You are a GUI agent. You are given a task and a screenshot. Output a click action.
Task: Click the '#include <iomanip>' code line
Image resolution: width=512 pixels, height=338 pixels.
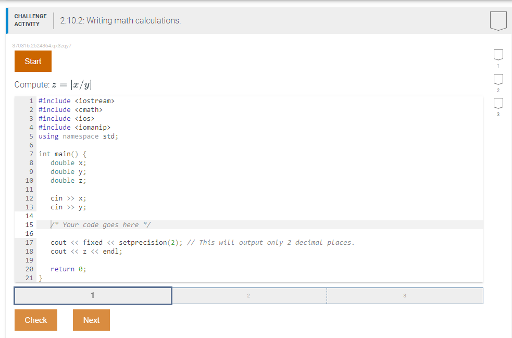coord(74,128)
